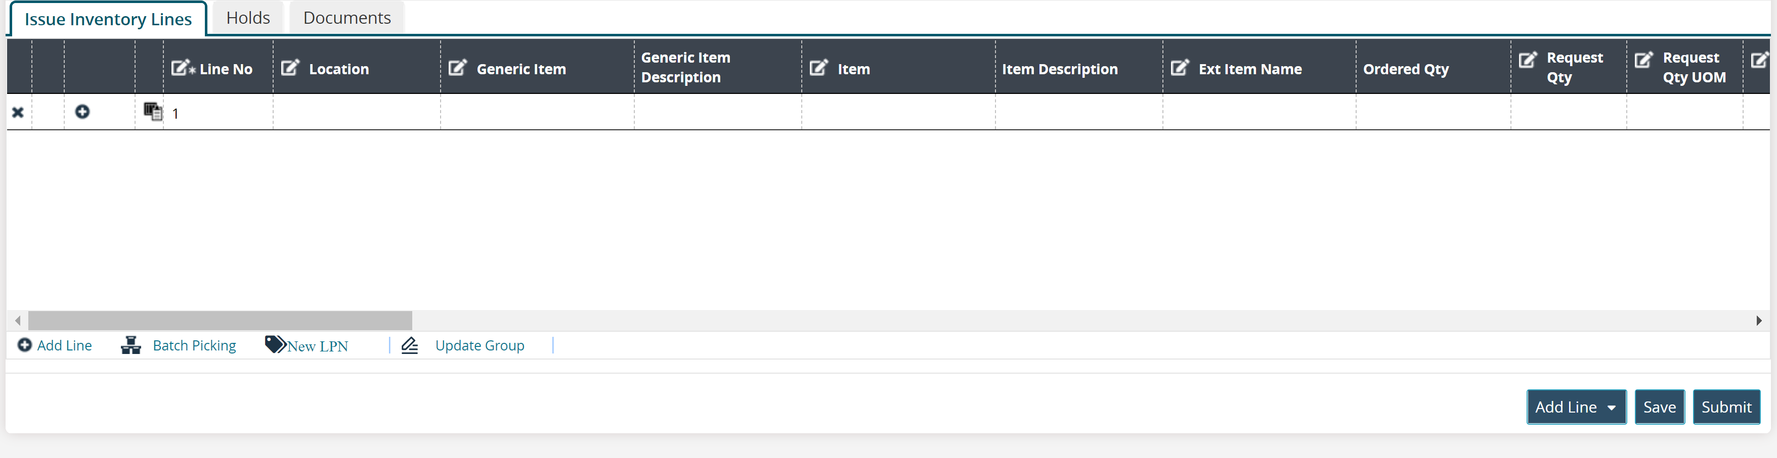Screen dimensions: 1777x458
Task: Click the Batch Picking link
Action: [x=194, y=346]
